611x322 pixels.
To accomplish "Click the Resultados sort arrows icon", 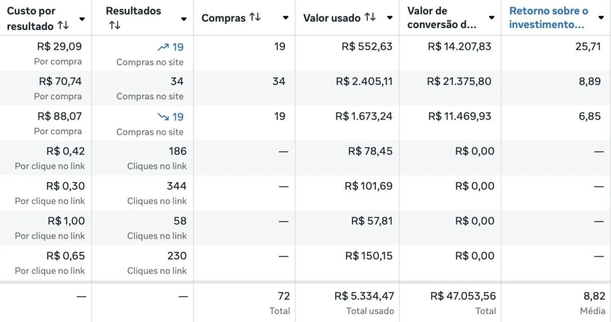I will (115, 25).
